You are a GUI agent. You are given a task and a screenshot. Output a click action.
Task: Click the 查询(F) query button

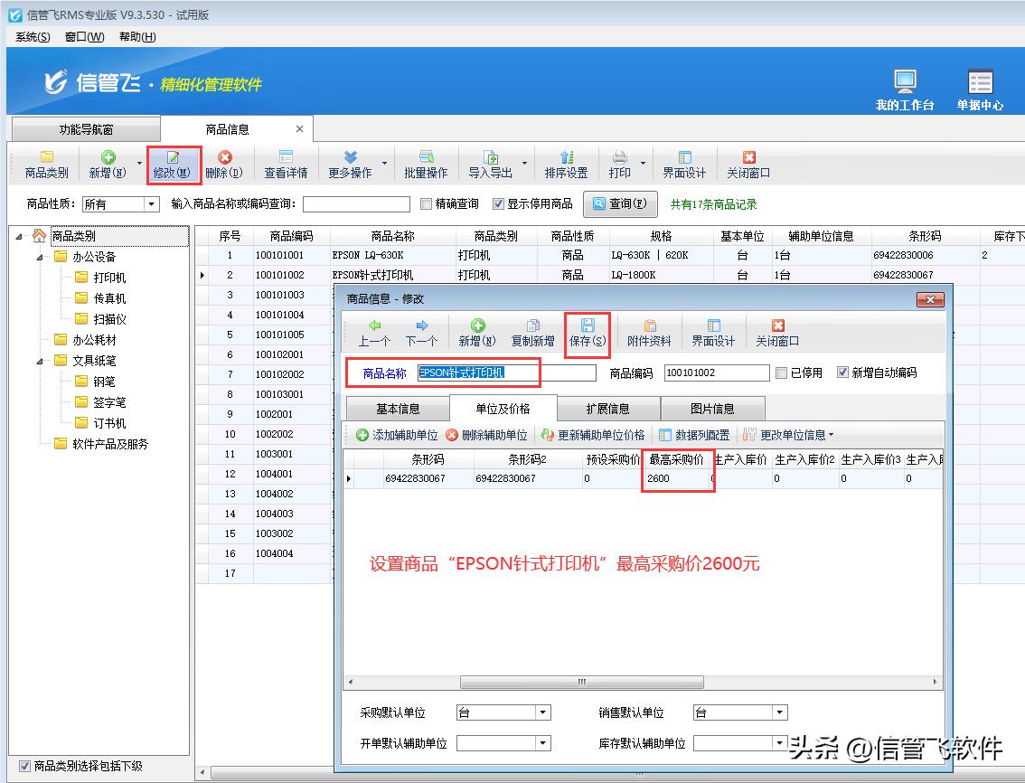(620, 203)
